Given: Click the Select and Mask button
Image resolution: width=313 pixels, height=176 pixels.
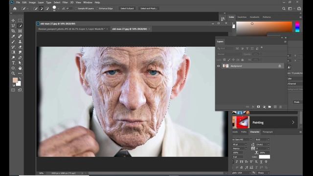Looking at the screenshot, I should pyautogui.click(x=149, y=9).
